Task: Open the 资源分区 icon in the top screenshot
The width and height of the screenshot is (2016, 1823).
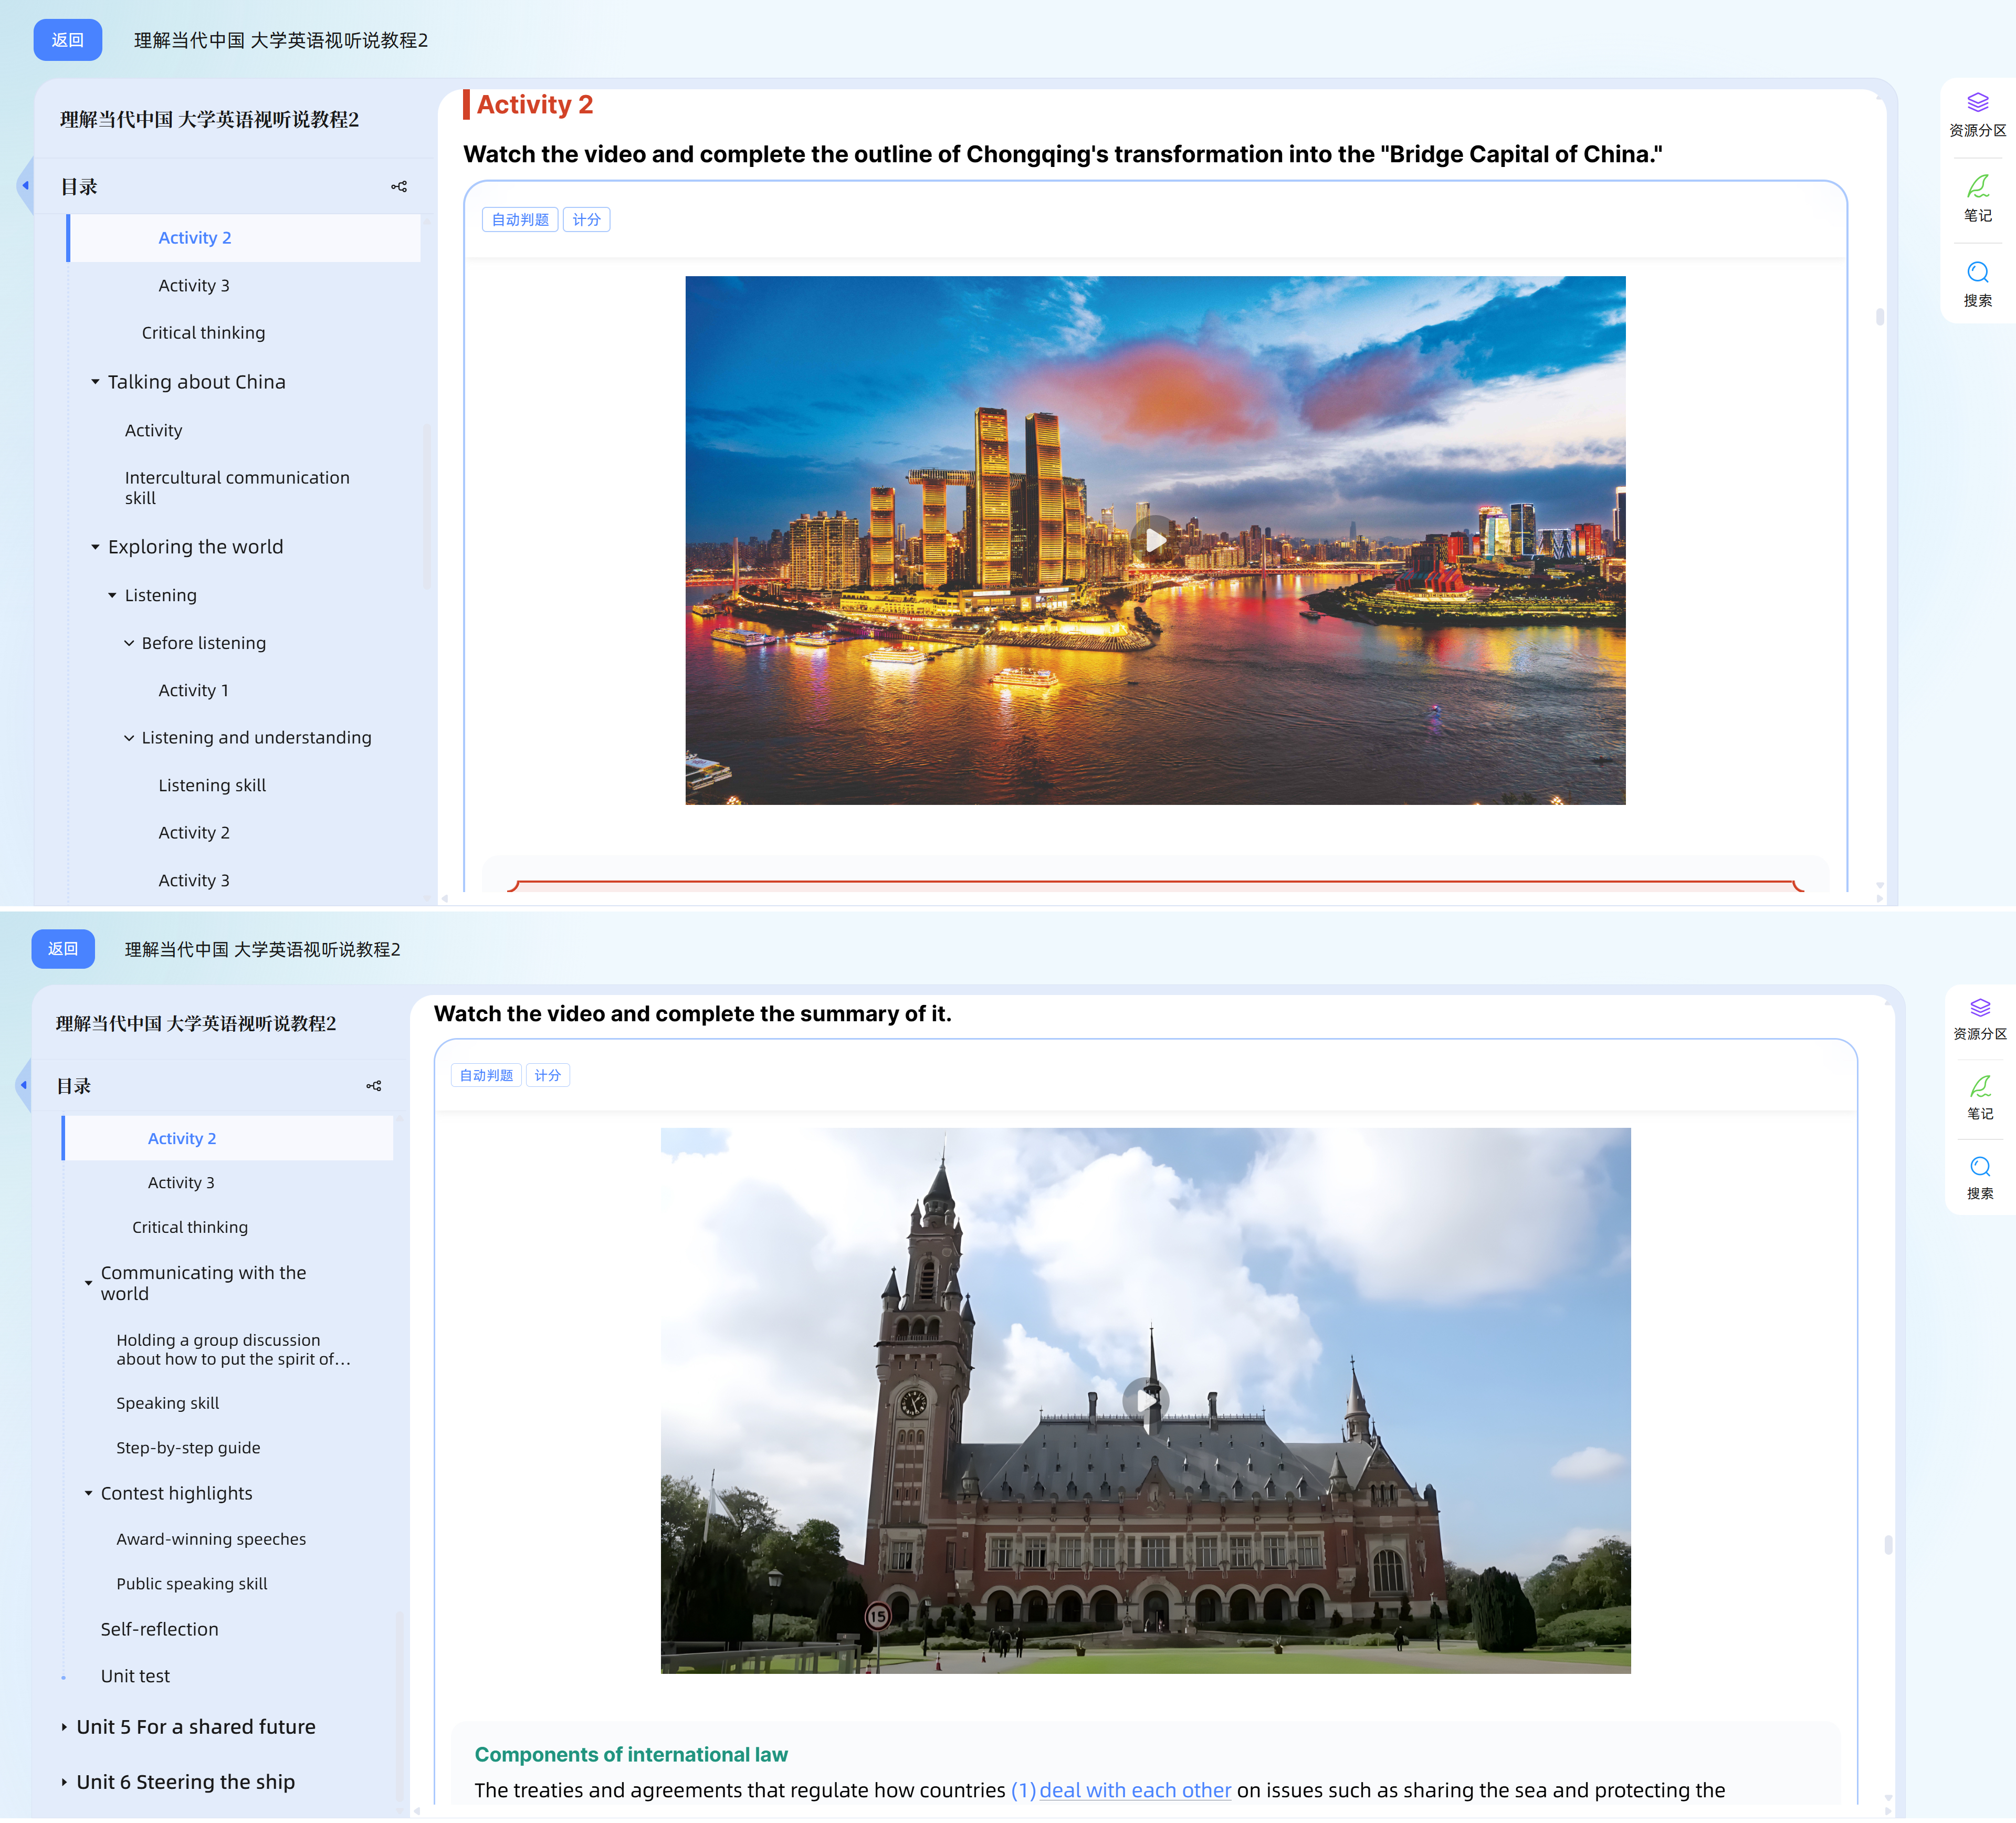Action: coord(1977,114)
